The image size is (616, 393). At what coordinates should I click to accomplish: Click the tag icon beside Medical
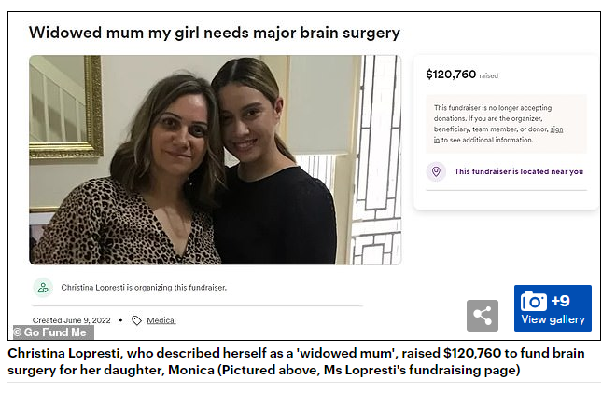pyautogui.click(x=136, y=320)
